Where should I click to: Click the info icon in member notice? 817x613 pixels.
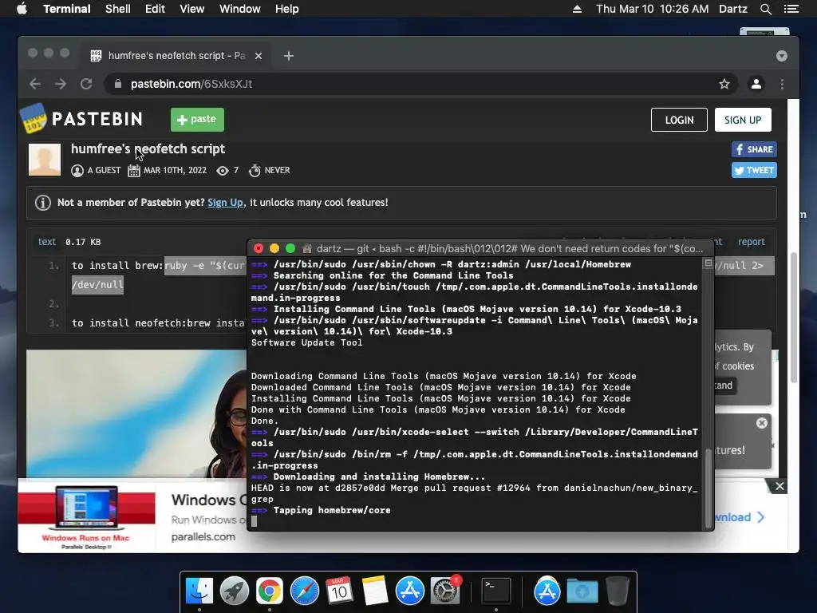(x=43, y=202)
